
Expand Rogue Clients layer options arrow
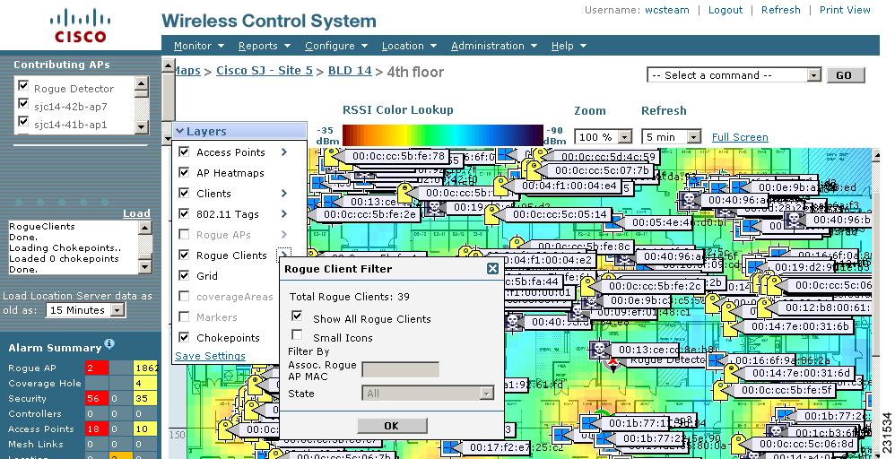pyautogui.click(x=283, y=255)
